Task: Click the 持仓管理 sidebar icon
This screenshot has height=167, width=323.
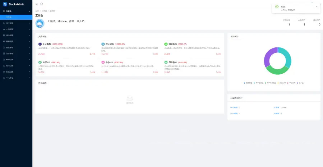Action: coord(4,36)
